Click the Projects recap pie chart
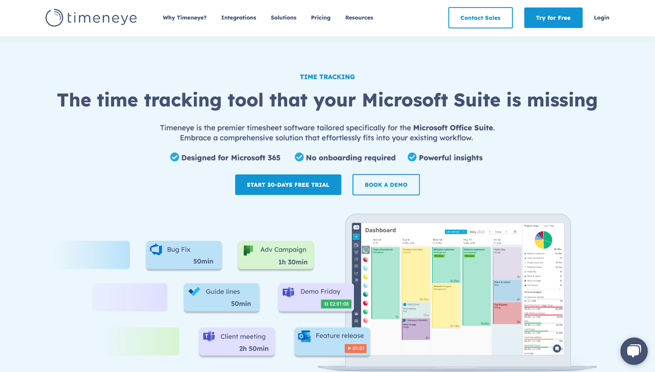Viewport: 655px width, 372px height. (x=544, y=240)
